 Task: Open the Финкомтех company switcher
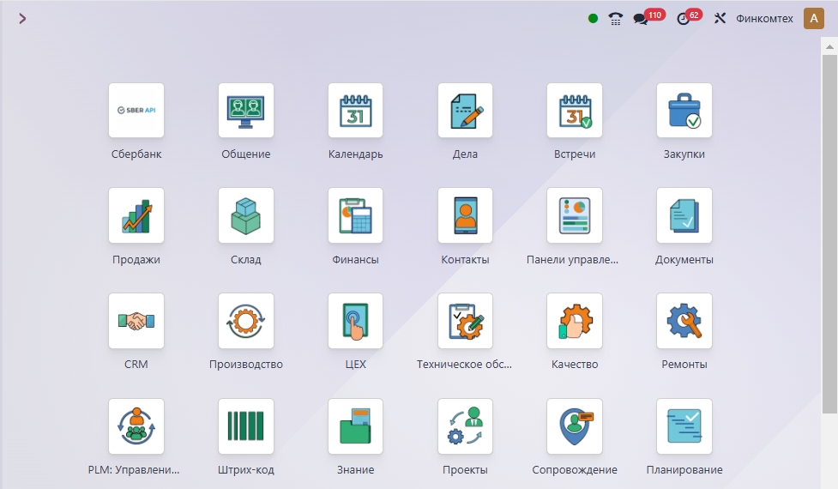pyautogui.click(x=763, y=19)
